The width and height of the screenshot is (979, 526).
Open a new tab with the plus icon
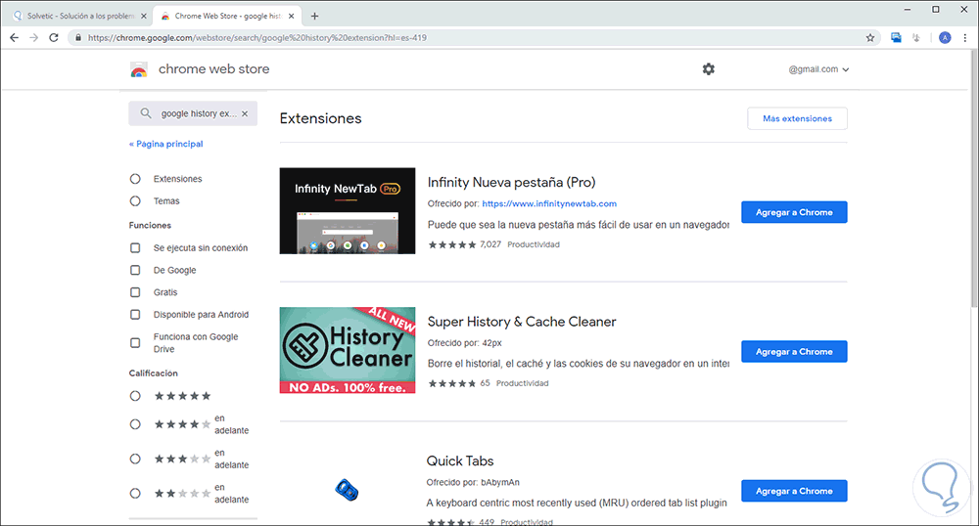click(x=314, y=16)
